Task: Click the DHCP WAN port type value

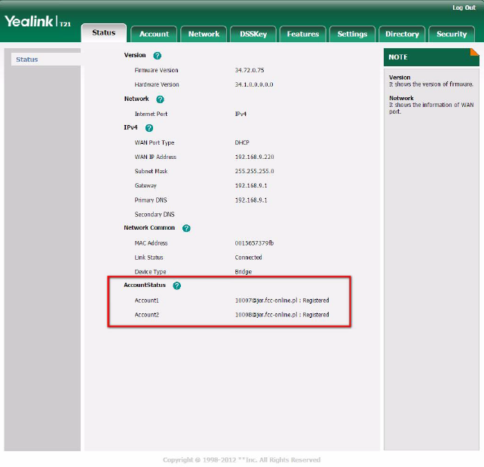Action: [x=242, y=142]
